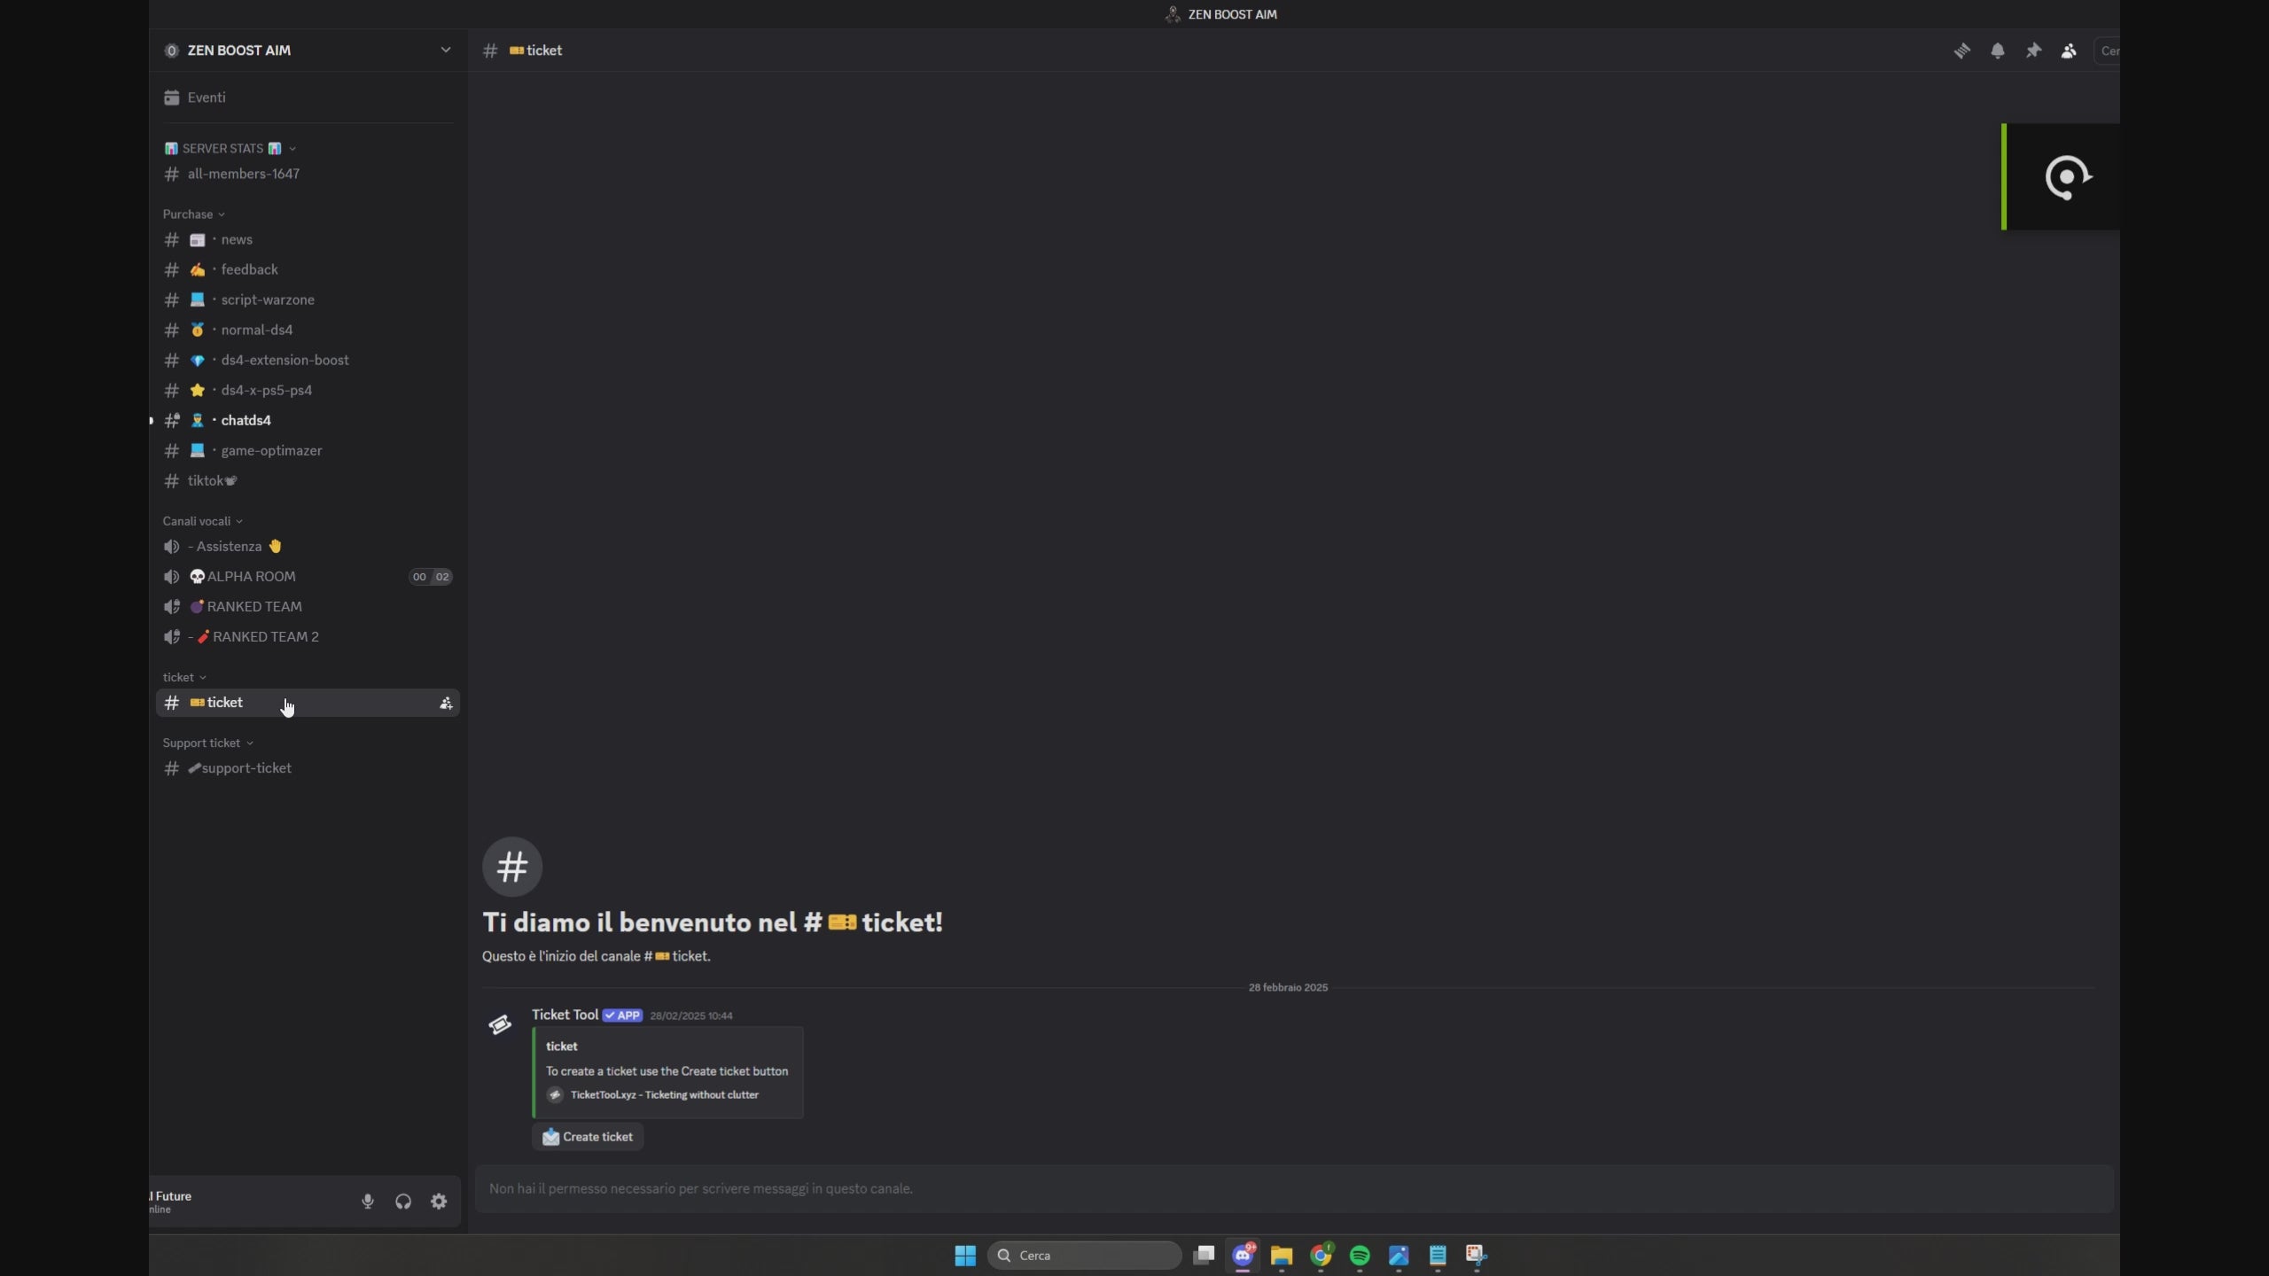Open the Notepad taskbar icon

tap(1438, 1256)
